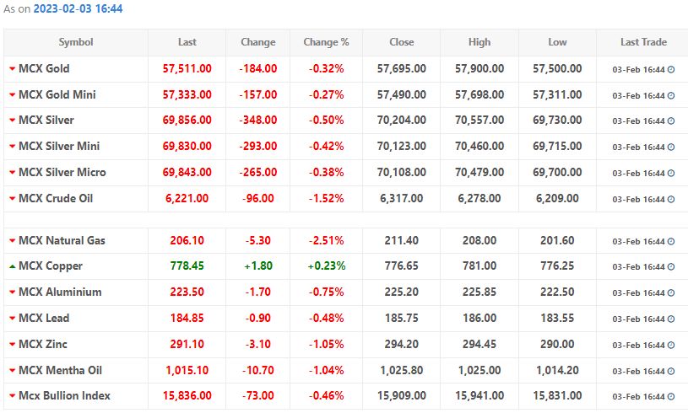
Task: Select MCX Silver Micro low 69,700.00
Action: (557, 172)
